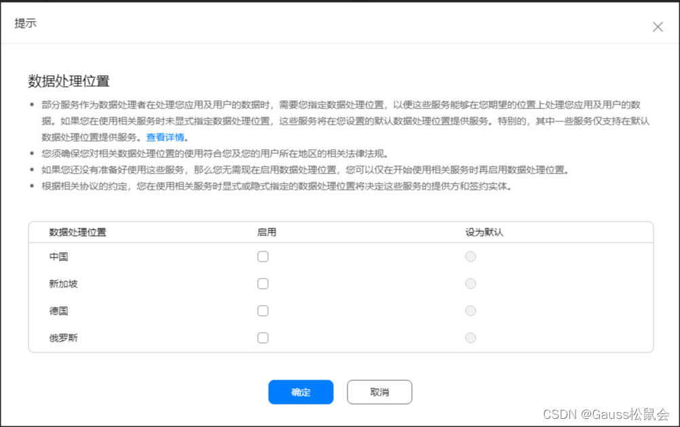Set 德国 as the default location
Viewport: 680px width, 427px height.
470,310
